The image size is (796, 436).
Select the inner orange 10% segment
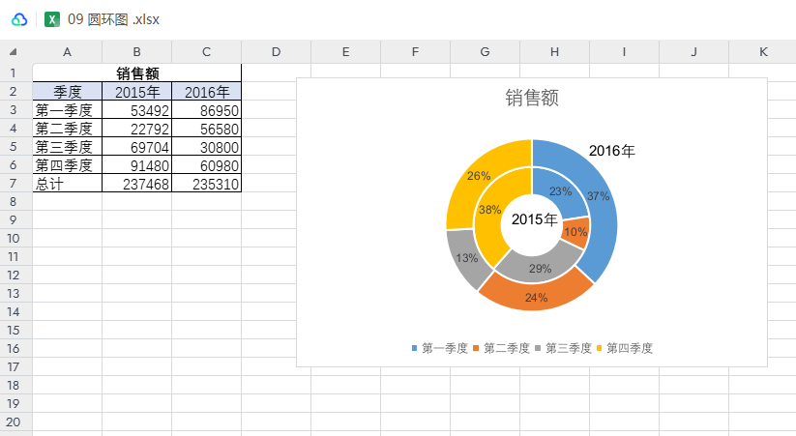point(576,232)
